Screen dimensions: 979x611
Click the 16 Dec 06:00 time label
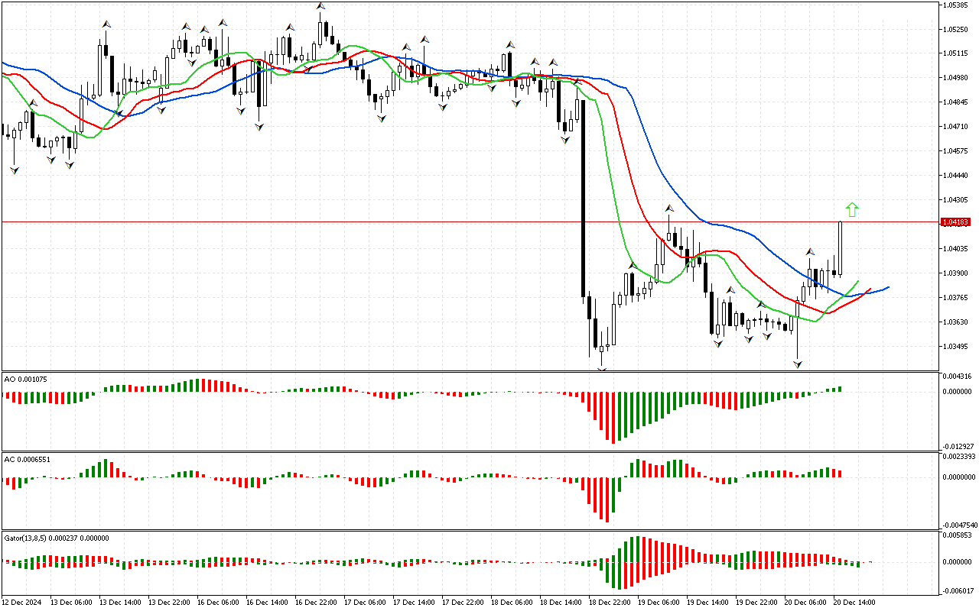[218, 603]
